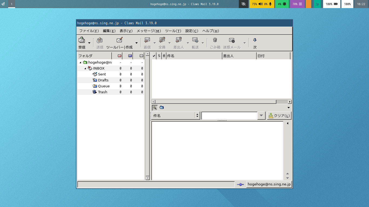The image size is (369, 207).
Task: Click the jp keyboard layout indicator
Action: 317,4
